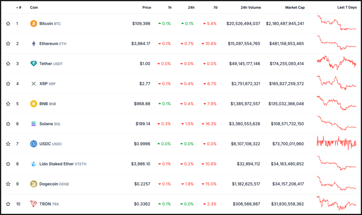Open the Solana SOL coin link
Image resolution: width=362 pixels, height=215 pixels.
pyautogui.click(x=50, y=124)
